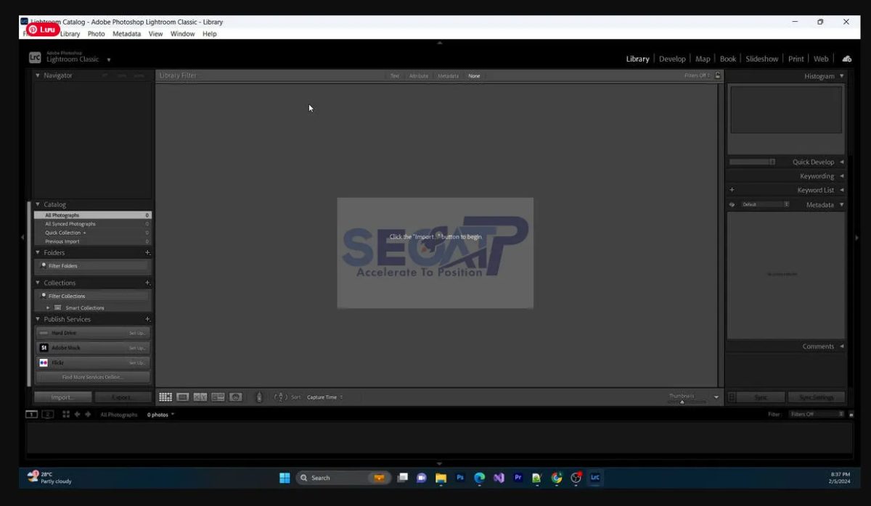This screenshot has width=871, height=506.
Task: Add keyword with Keyword List plus icon
Action: [732, 190]
